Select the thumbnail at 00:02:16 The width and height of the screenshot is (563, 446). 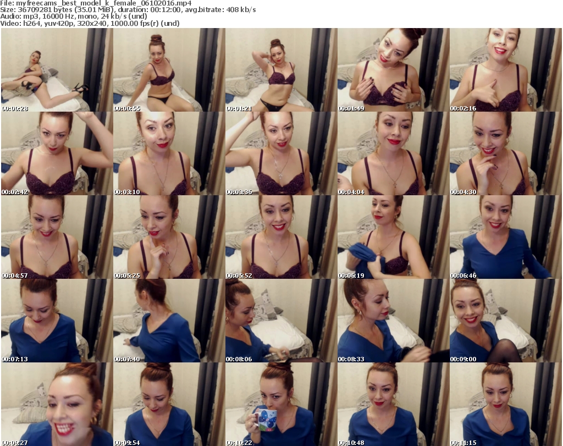pyautogui.click(x=506, y=70)
